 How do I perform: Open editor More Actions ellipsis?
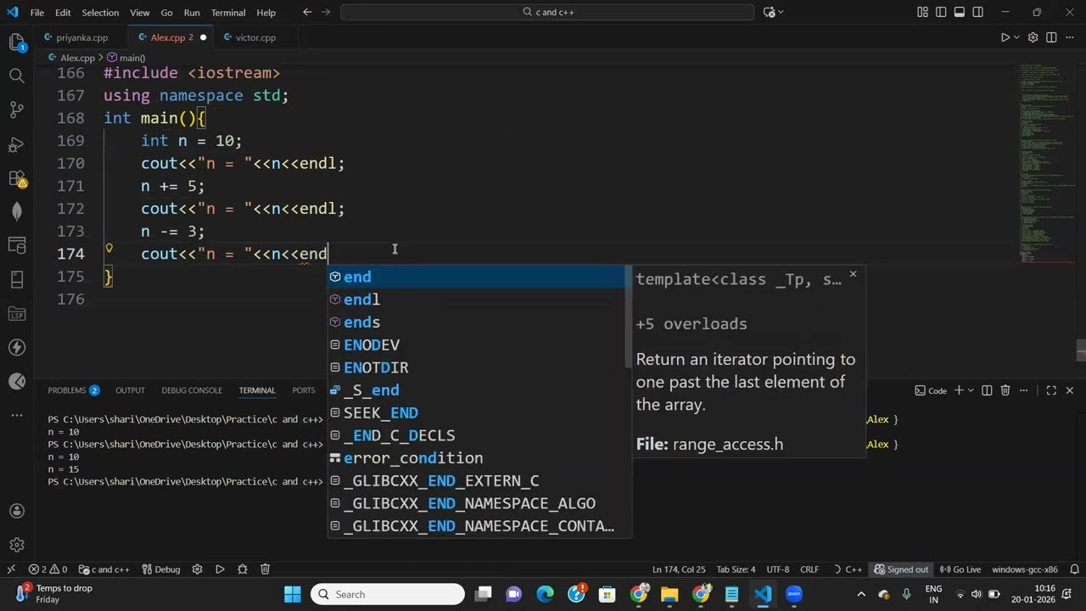1070,37
